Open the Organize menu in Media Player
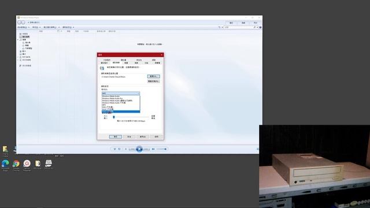The height and width of the screenshot is (208, 370). 23,27
